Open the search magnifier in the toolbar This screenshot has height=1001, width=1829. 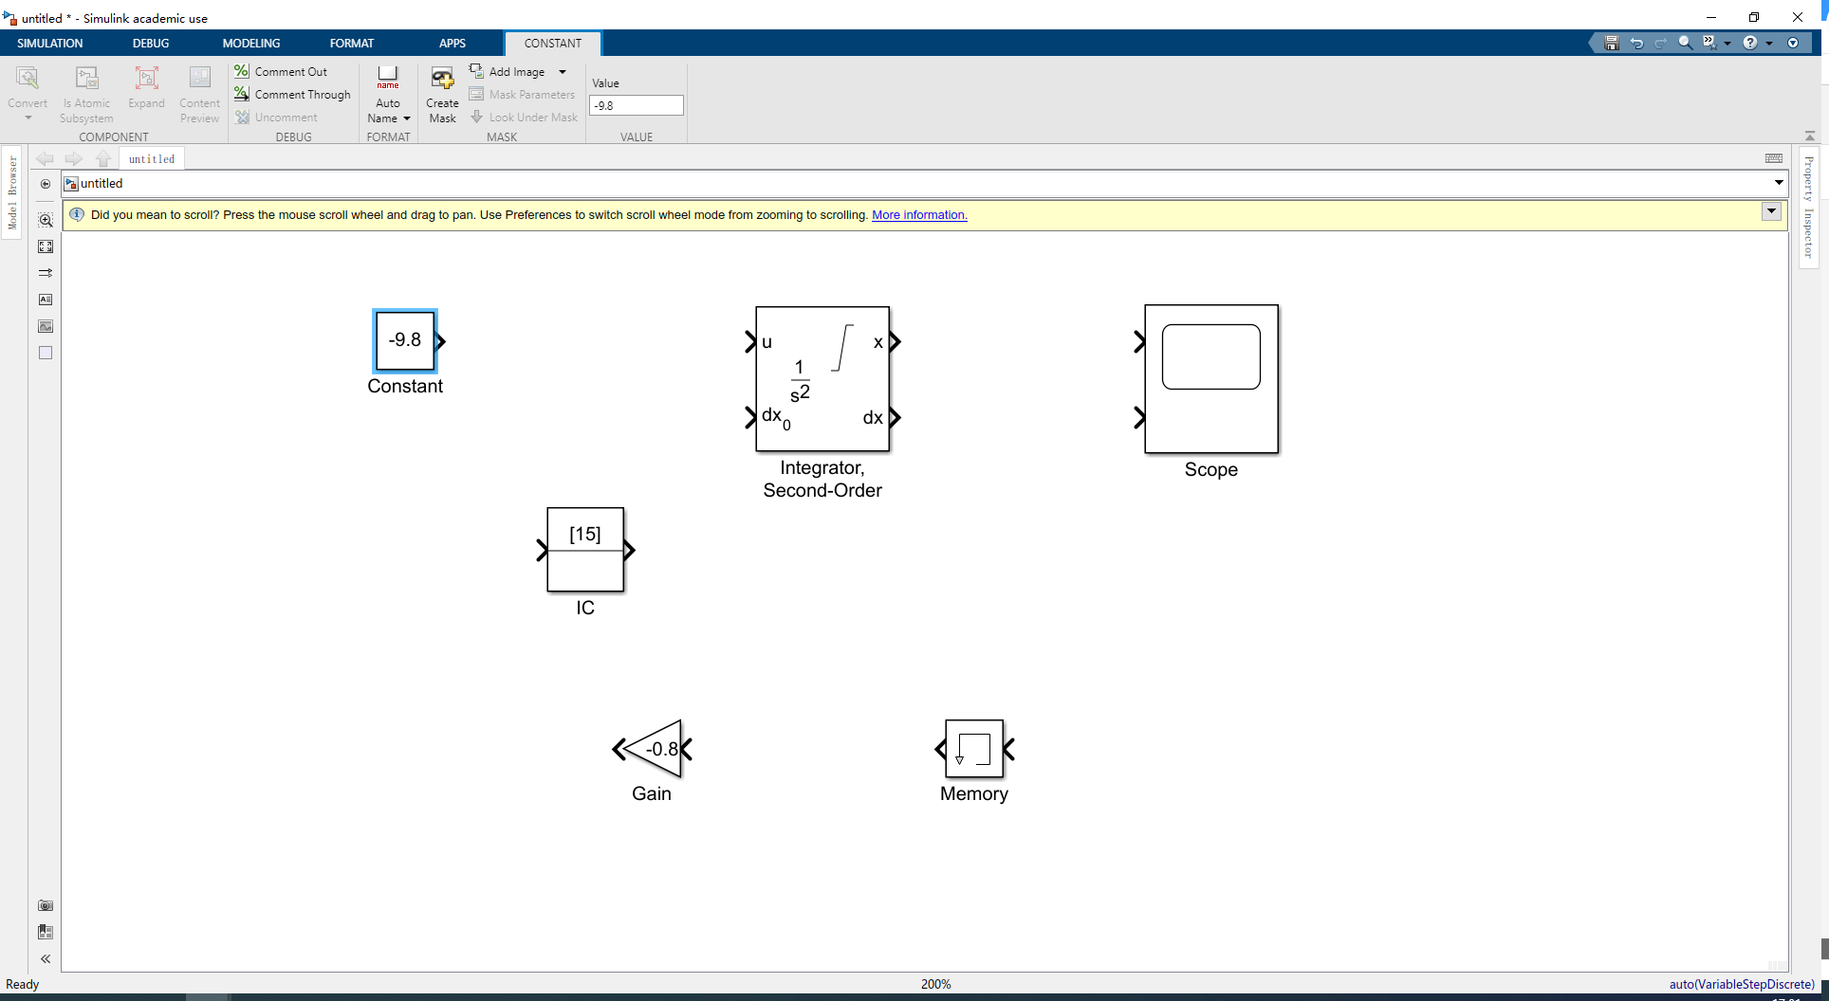coord(1686,43)
